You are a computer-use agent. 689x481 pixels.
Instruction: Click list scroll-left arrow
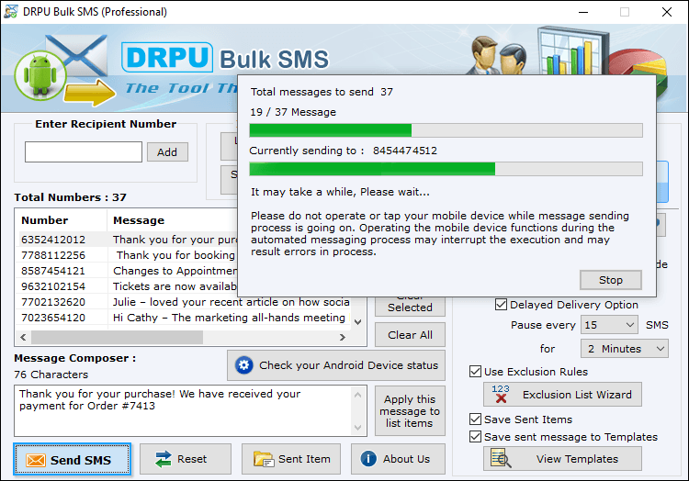(23, 337)
